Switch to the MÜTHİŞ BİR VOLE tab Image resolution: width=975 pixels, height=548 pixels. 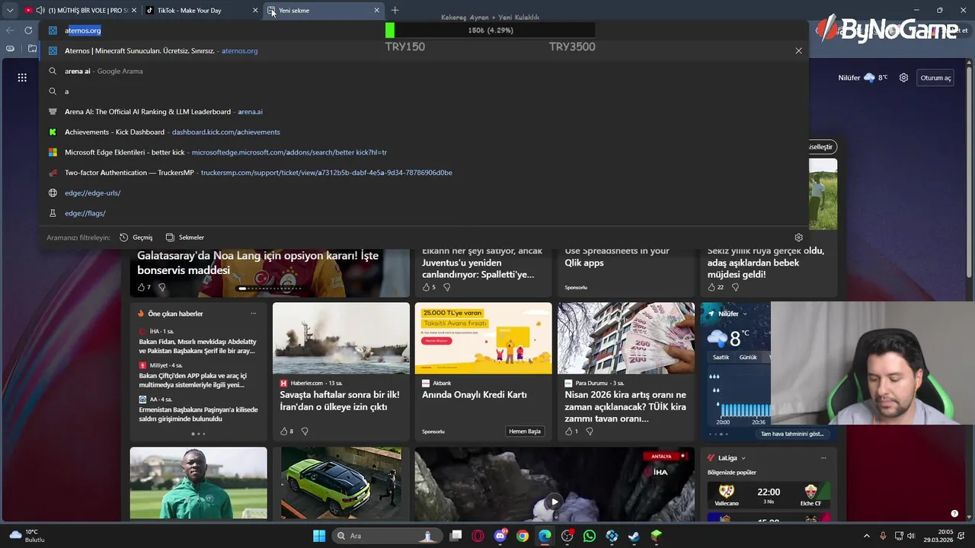point(80,11)
